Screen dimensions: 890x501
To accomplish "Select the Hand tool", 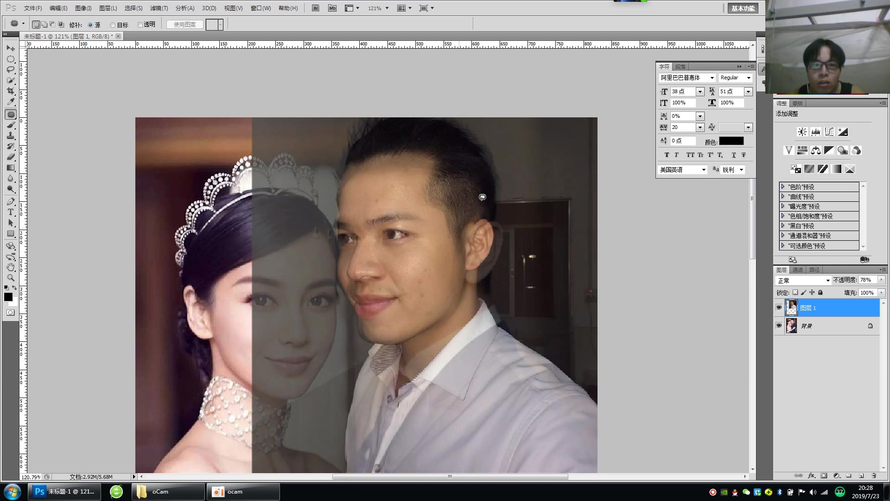I will pyautogui.click(x=11, y=267).
